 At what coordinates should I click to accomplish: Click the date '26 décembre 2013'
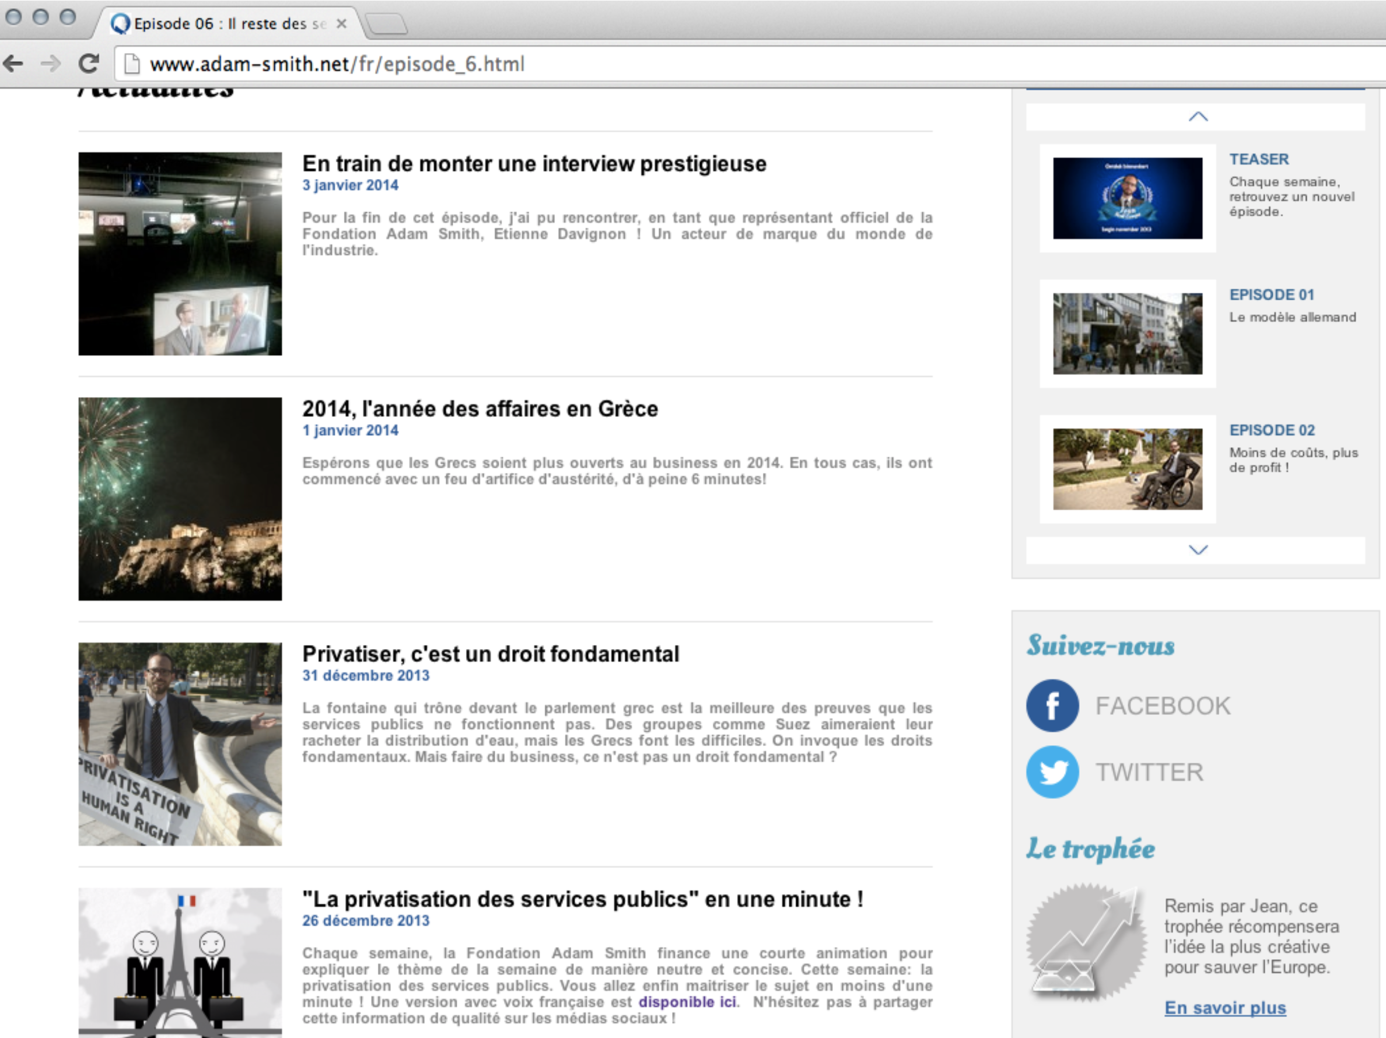tap(366, 920)
